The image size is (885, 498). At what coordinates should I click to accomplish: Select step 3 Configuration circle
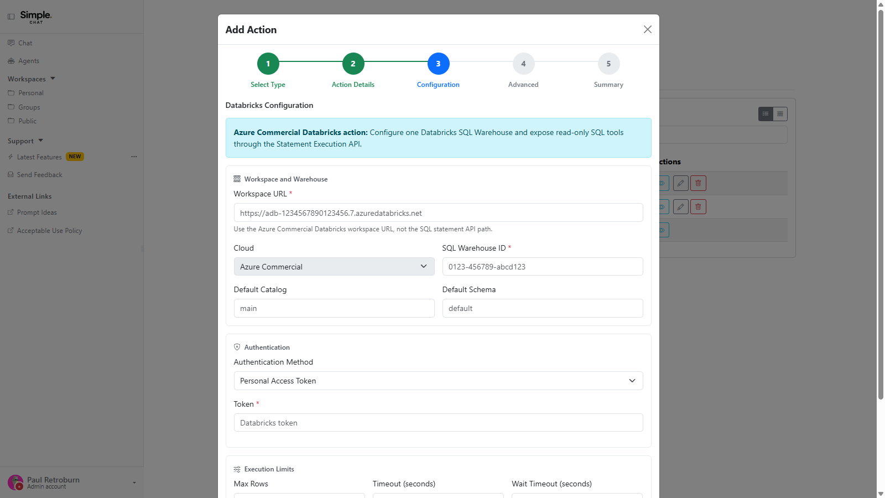coord(438,64)
